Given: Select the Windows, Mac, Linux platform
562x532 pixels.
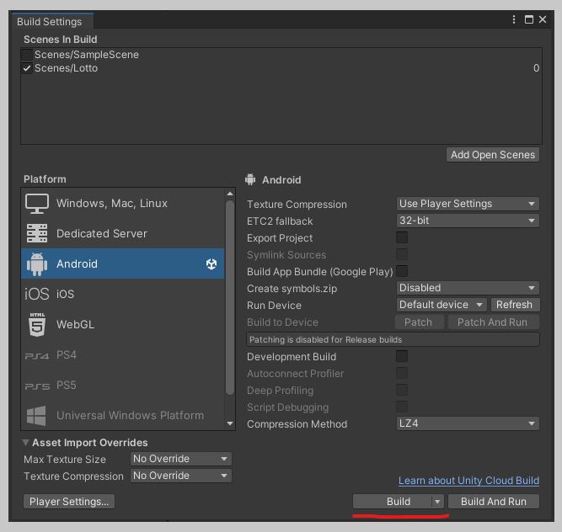Looking at the screenshot, I should click(x=122, y=204).
